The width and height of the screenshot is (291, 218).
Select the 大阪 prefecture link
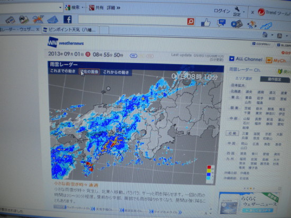click(x=279, y=134)
